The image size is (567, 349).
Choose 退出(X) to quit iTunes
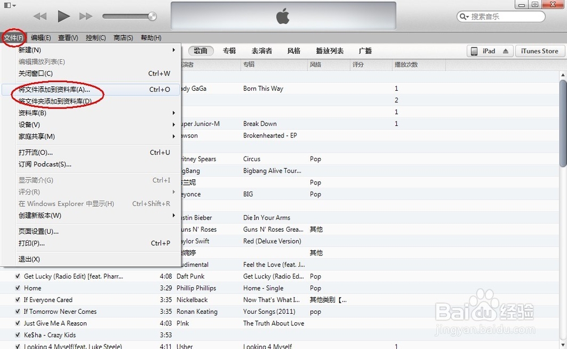click(90, 259)
